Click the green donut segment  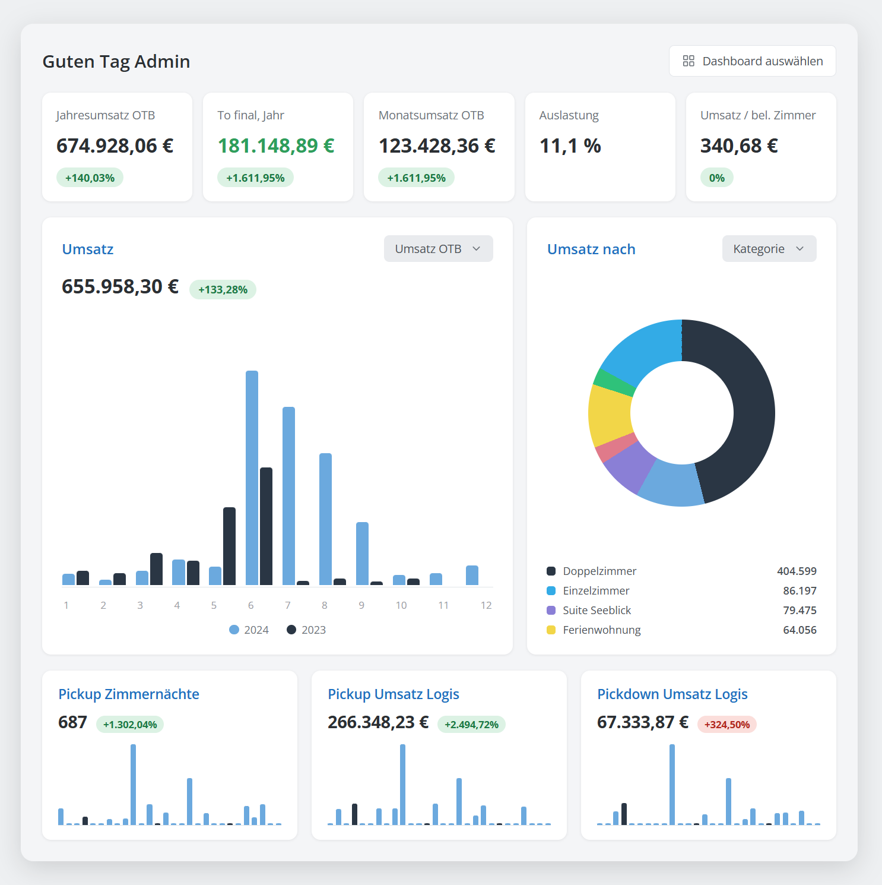614,383
